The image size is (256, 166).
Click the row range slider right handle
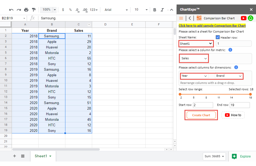point(250,94)
